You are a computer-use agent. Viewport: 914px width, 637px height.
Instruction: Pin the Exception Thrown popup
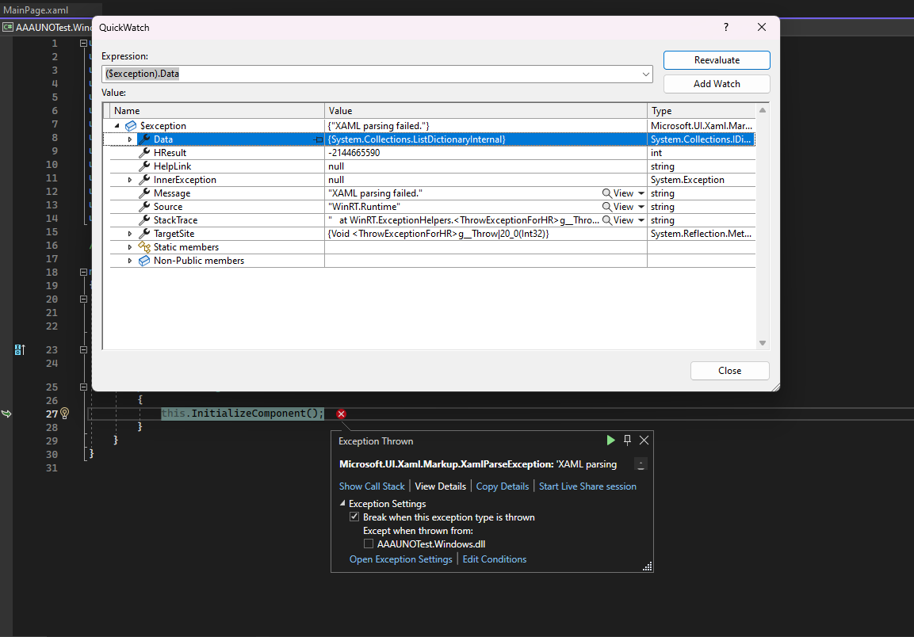click(x=626, y=441)
